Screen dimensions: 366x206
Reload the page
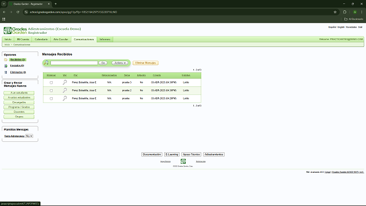[x=18, y=12]
